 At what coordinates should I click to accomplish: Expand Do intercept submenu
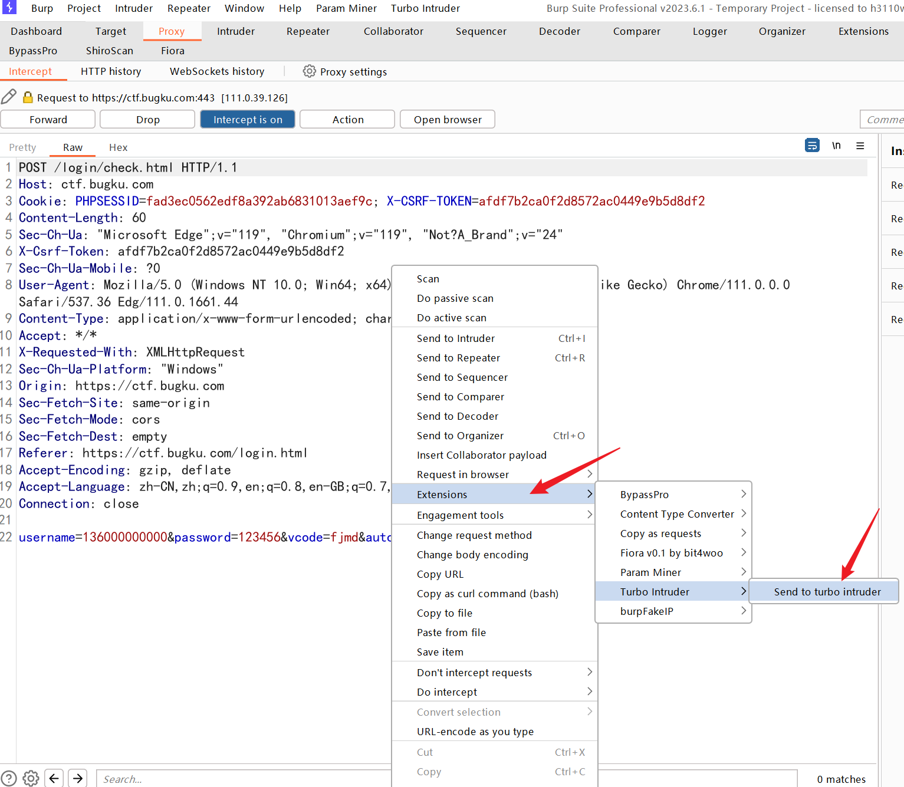click(494, 691)
